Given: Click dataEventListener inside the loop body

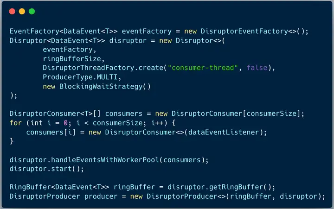Looking at the screenshot, I should 224,132.
